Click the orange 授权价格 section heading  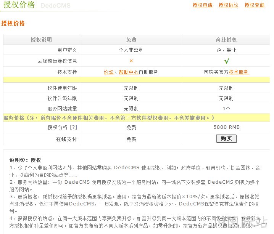tap(13, 23)
